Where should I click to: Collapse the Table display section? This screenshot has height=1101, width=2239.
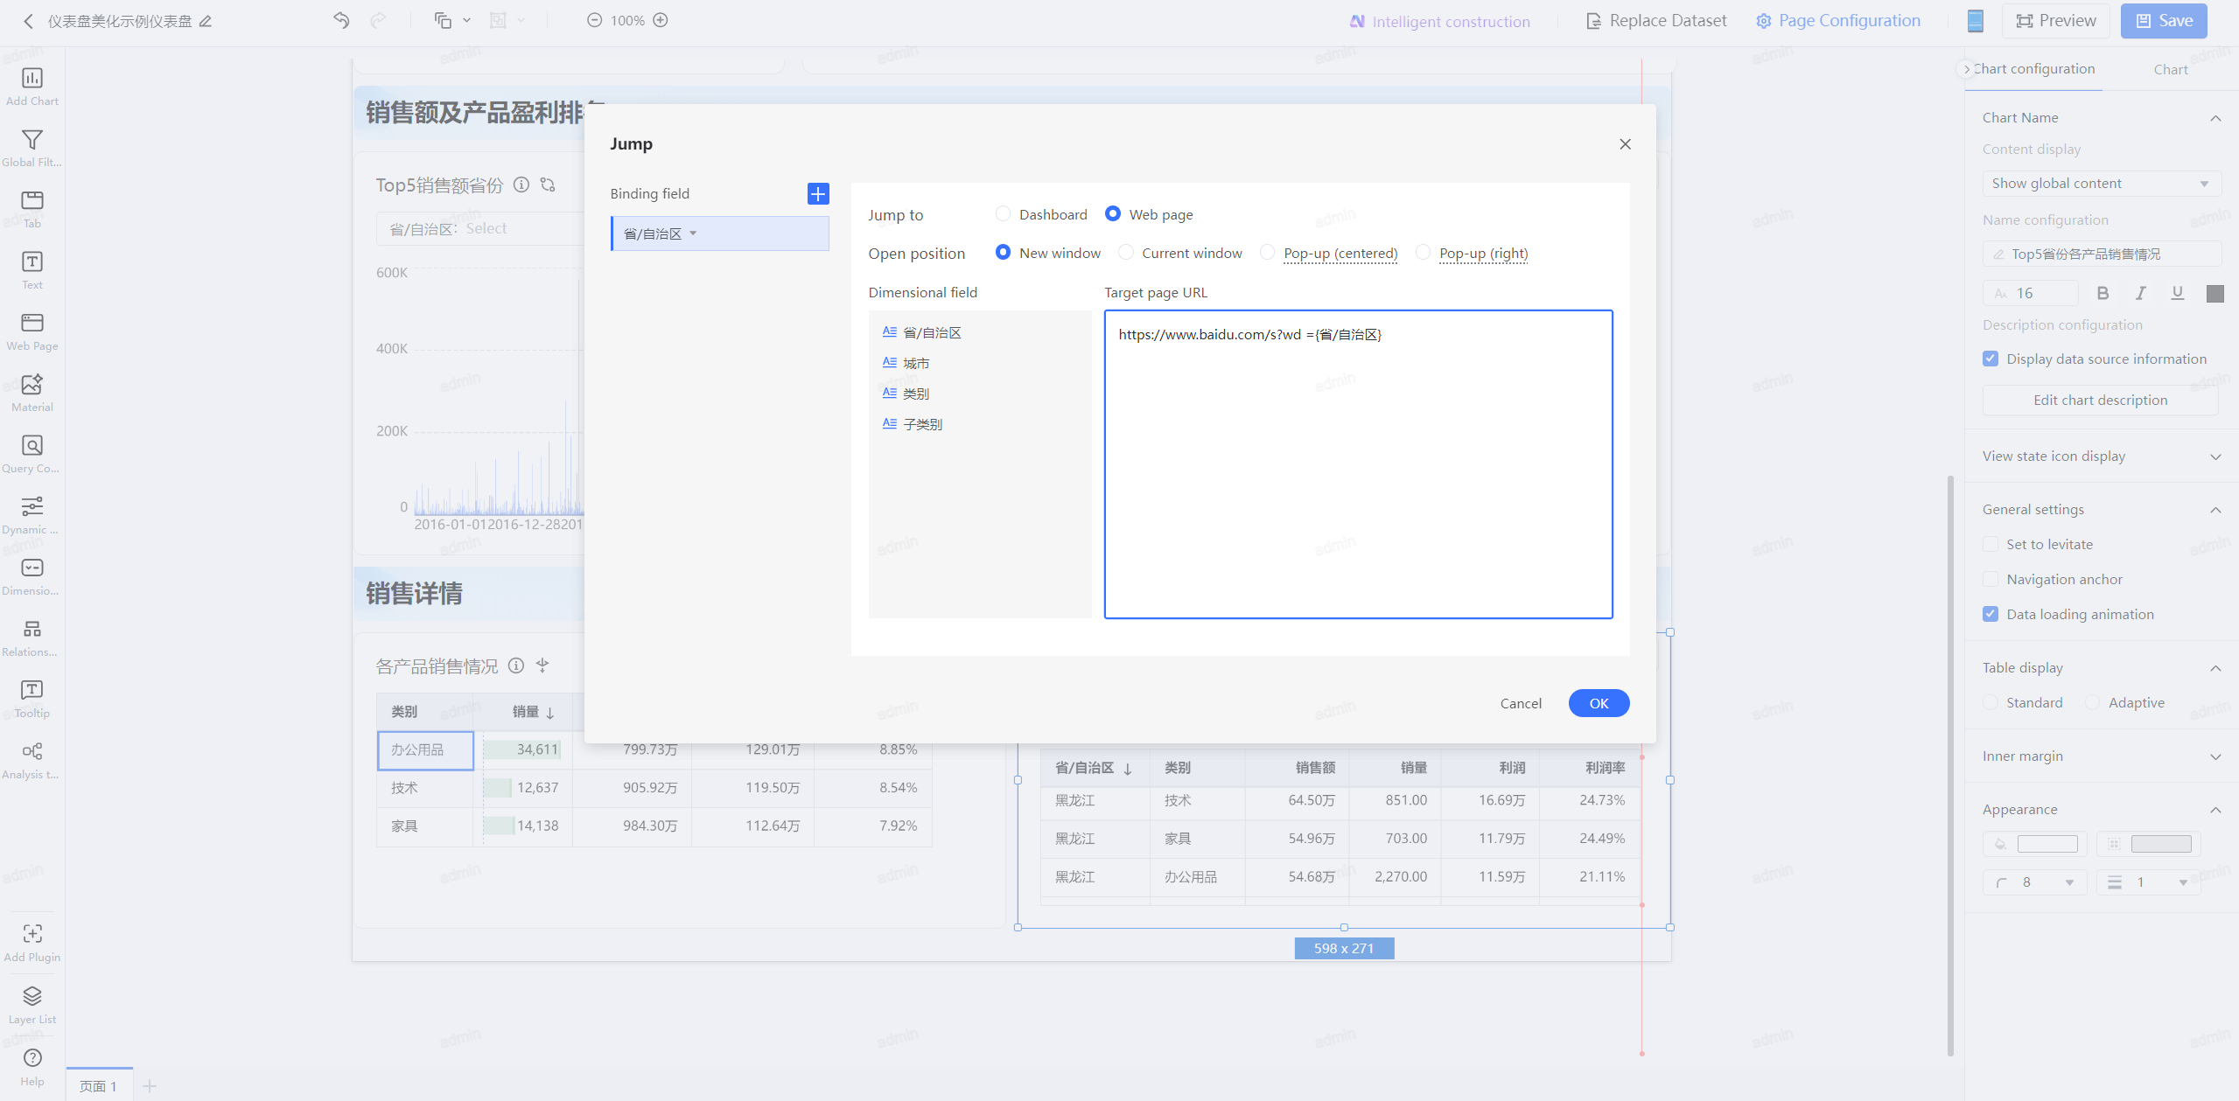(x=2215, y=668)
